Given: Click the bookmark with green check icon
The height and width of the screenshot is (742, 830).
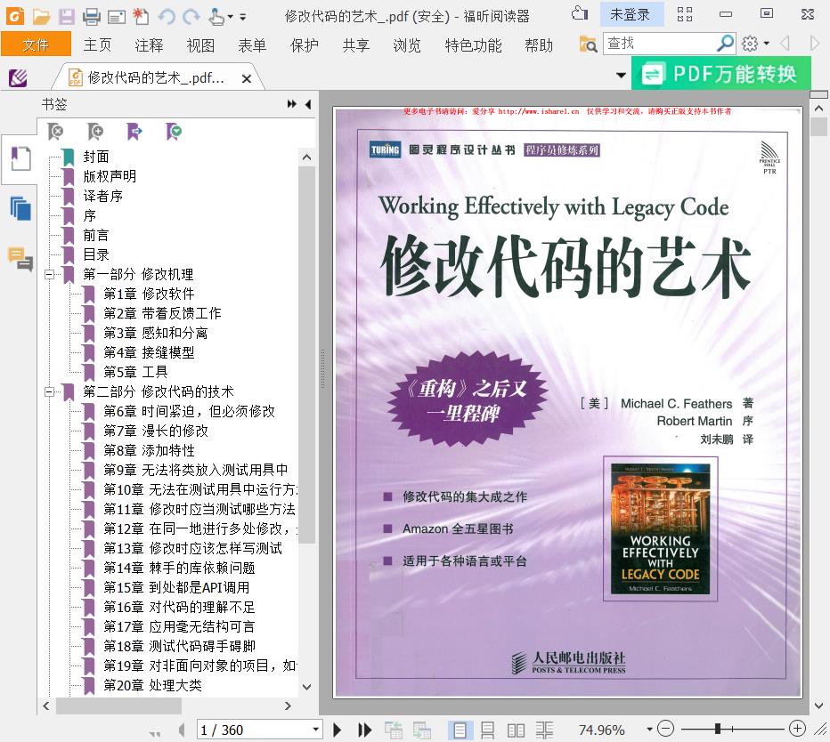Looking at the screenshot, I should pyautogui.click(x=174, y=131).
